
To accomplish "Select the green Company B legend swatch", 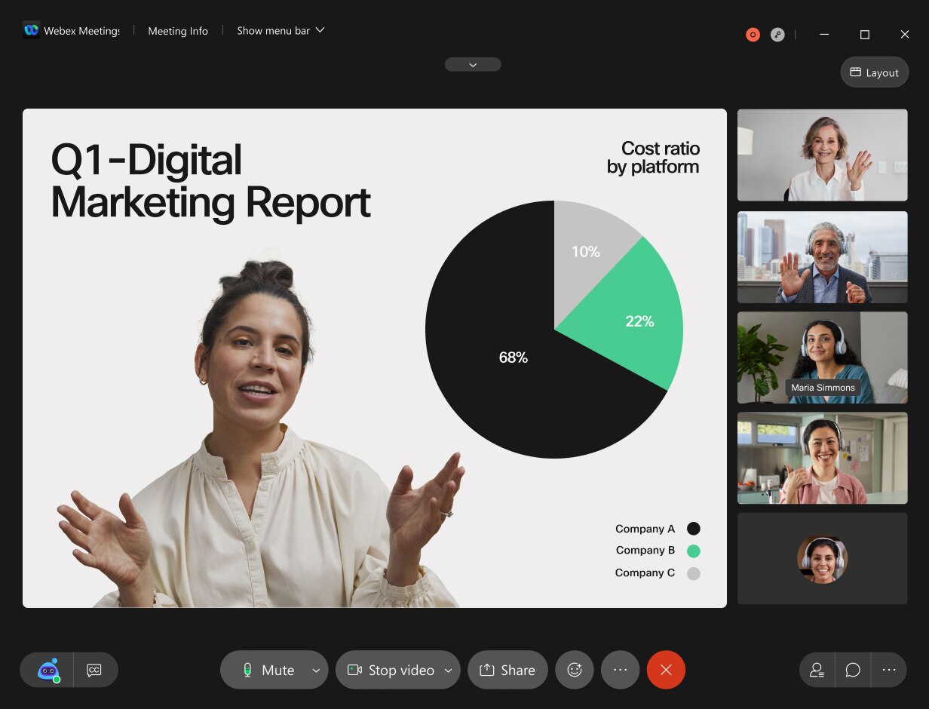I will click(x=693, y=551).
